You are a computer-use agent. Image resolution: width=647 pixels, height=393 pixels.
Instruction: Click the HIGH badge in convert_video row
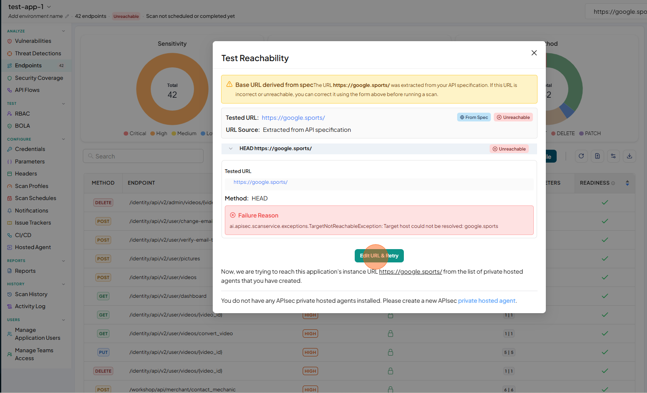tap(310, 334)
